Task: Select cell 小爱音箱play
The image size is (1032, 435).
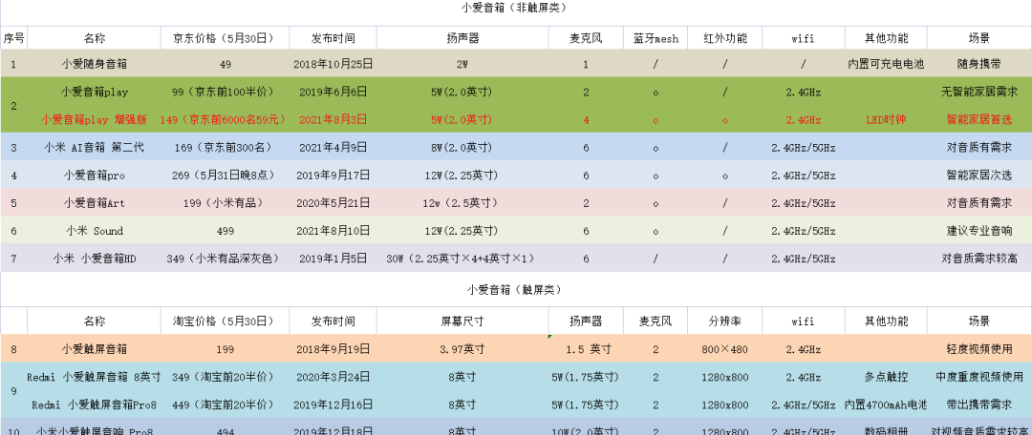Action: (94, 92)
